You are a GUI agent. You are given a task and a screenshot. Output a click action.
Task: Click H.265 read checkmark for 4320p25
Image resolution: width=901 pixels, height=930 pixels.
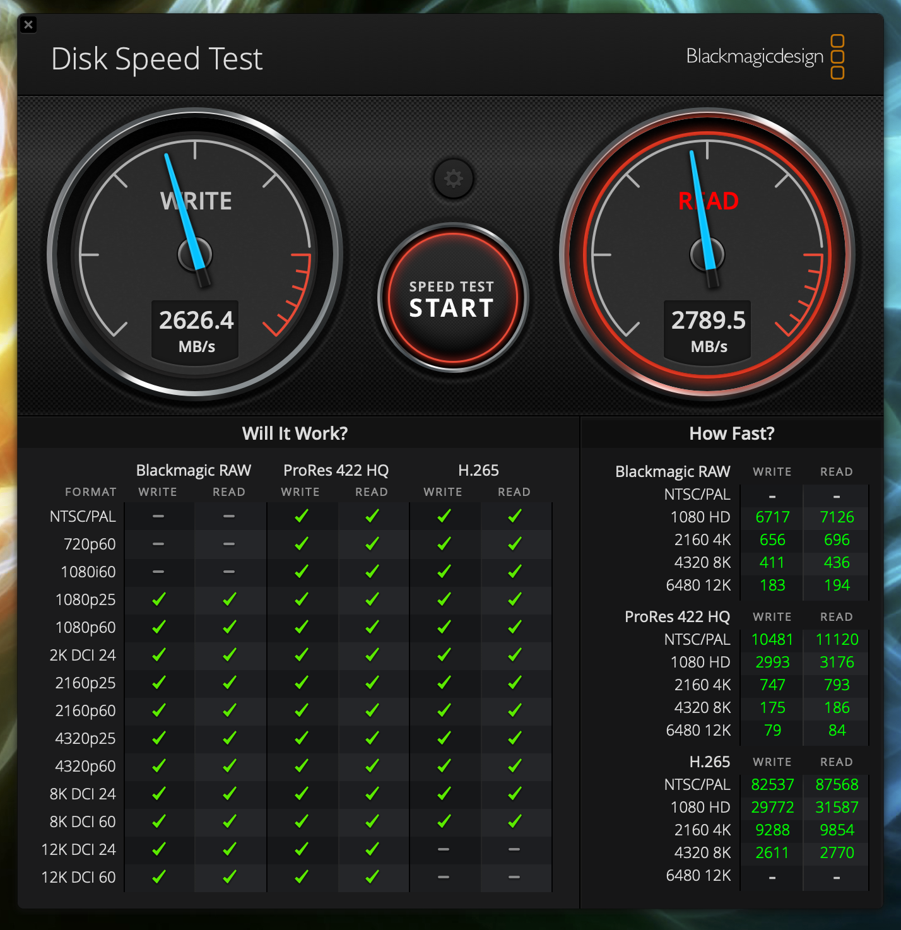click(514, 738)
